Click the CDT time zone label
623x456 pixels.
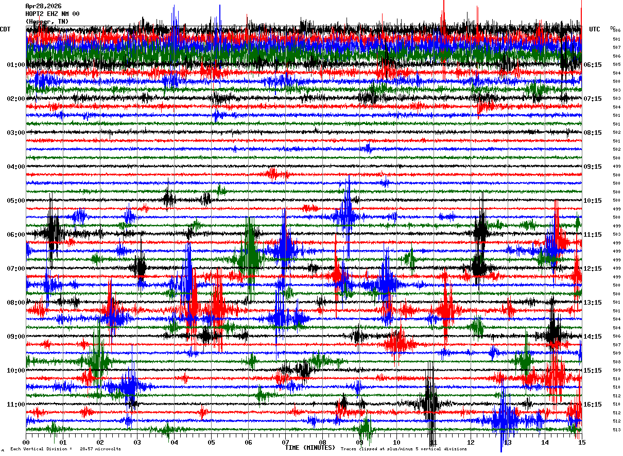point(5,29)
